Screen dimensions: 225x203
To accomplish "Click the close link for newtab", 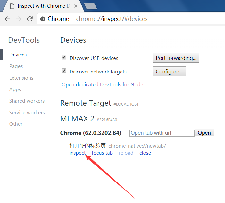I will coord(145,153).
